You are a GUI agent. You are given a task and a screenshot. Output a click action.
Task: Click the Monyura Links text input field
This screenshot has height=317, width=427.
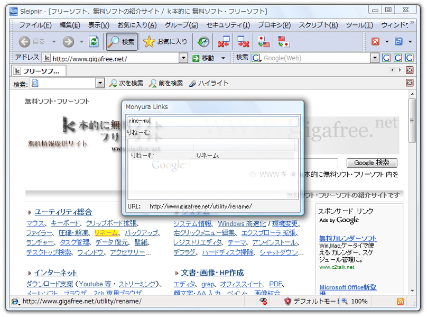pyautogui.click(x=213, y=121)
